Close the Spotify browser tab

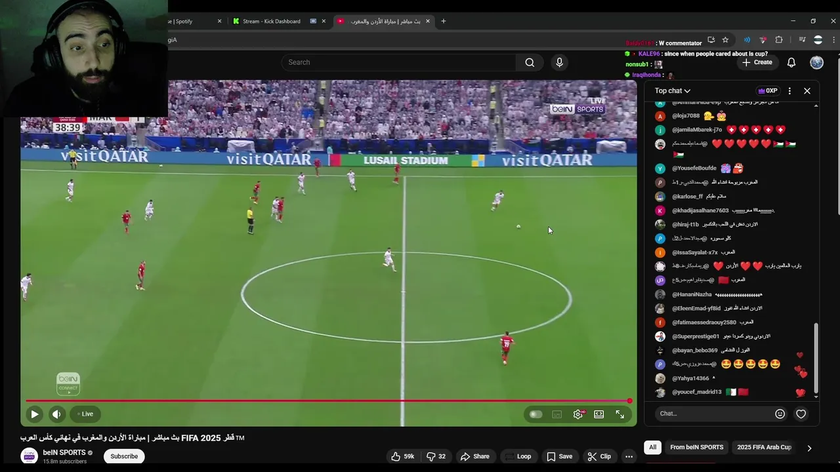[219, 21]
